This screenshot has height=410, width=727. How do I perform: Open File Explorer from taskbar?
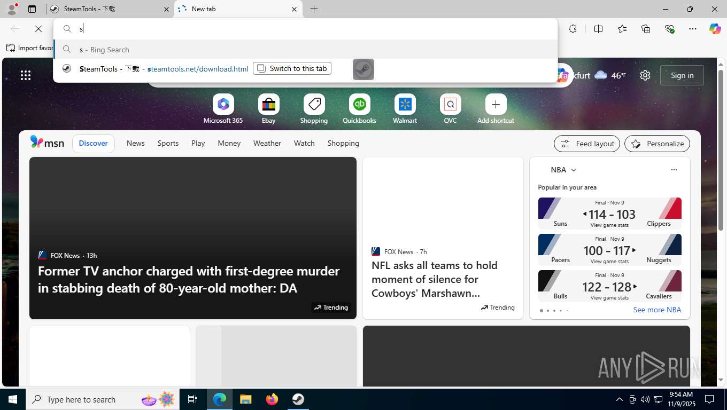(245, 399)
